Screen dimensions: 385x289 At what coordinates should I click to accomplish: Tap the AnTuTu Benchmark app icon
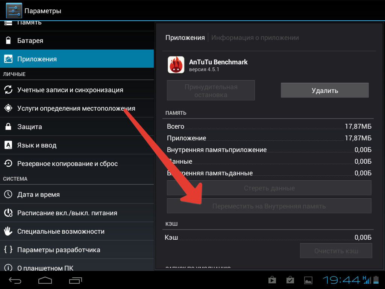(x=176, y=65)
